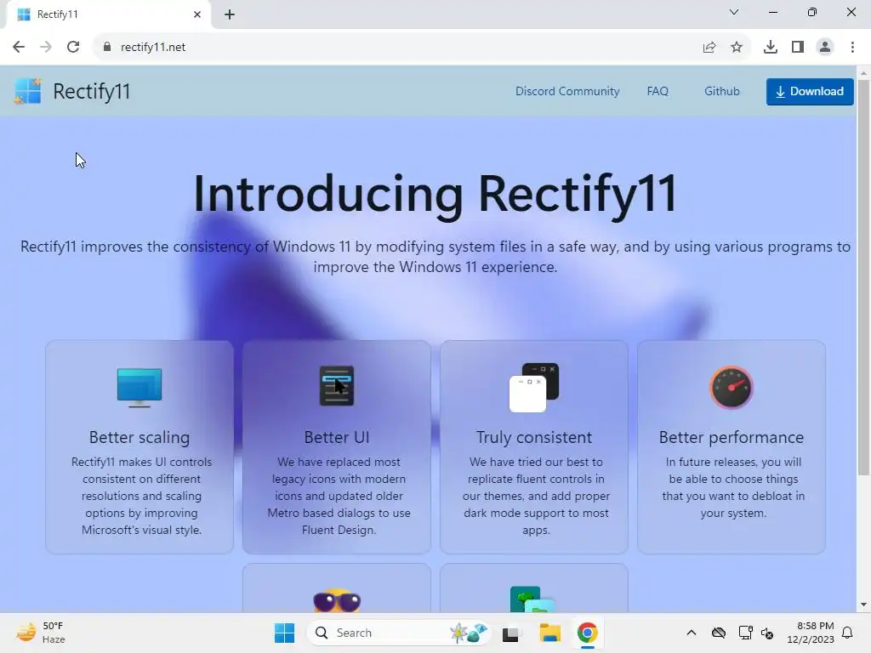This screenshot has width=871, height=653.
Task: Select the 'Better performance' heading
Action: [x=731, y=438]
